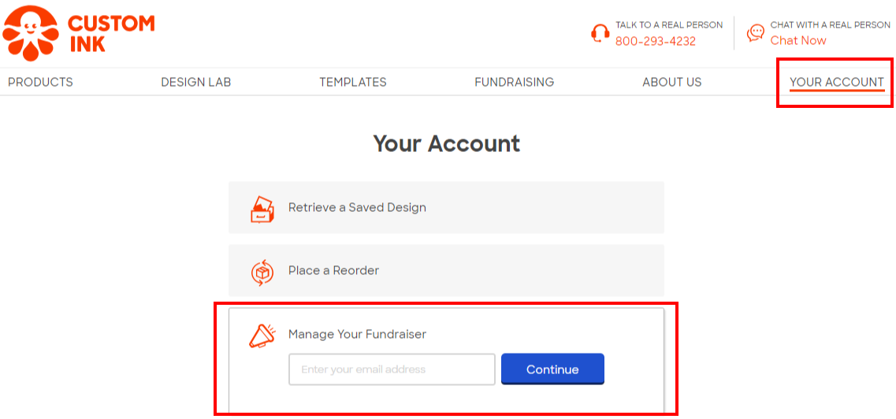The height and width of the screenshot is (419, 896).
Task: Click the chat bubble icon
Action: pos(755,33)
